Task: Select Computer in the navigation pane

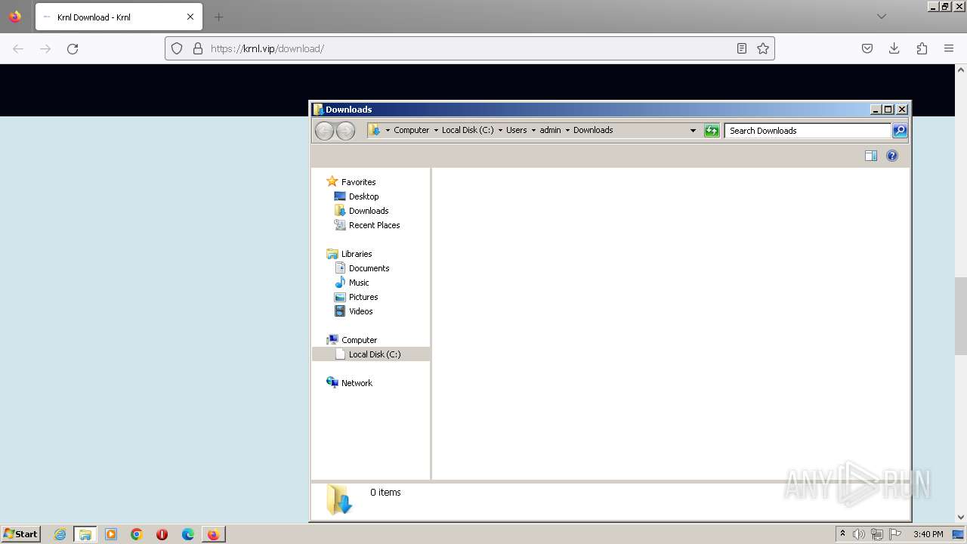Action: click(x=359, y=340)
